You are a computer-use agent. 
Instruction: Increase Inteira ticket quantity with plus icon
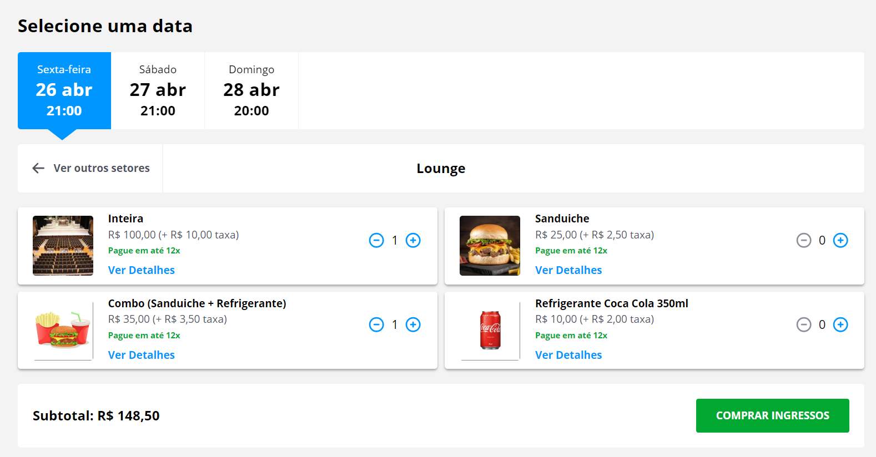coord(413,240)
